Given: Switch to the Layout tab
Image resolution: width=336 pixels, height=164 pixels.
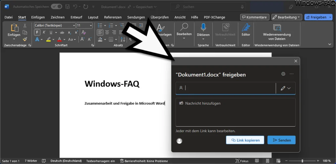Looking at the screenshot, I should click(x=93, y=17).
